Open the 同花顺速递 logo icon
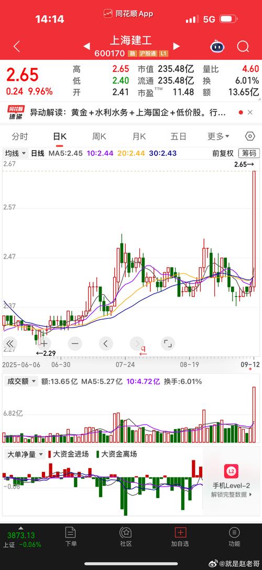262x570 pixels. point(17,112)
